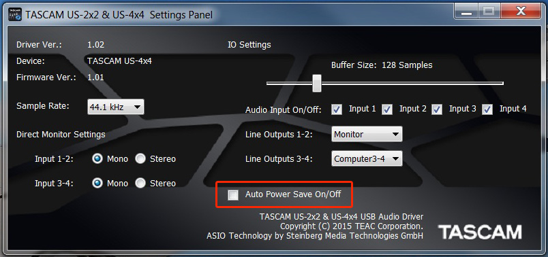Image resolution: width=548 pixels, height=257 pixels.
Task: Uncheck the Input 1 audio checkbox
Action: [337, 109]
